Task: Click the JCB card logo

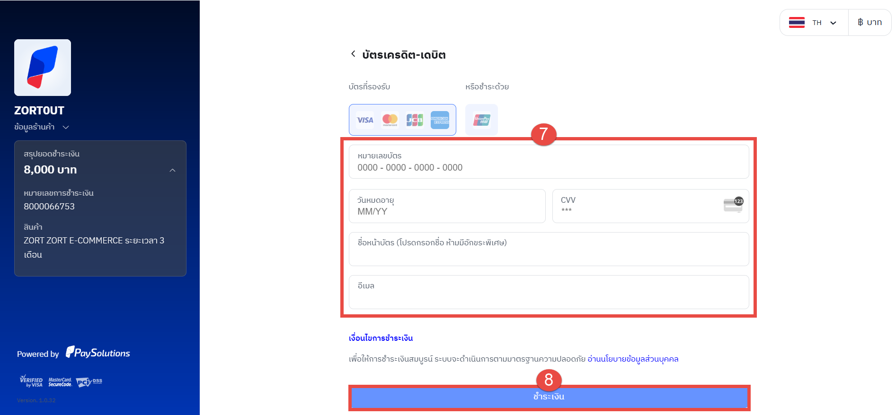Action: 415,120
